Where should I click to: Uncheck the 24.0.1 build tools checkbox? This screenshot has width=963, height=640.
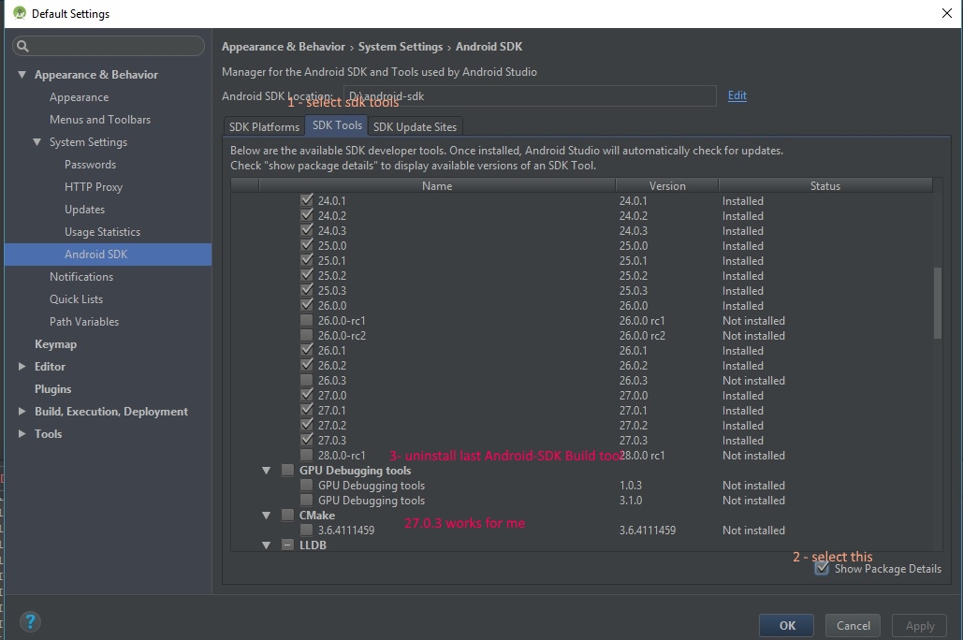(x=306, y=200)
